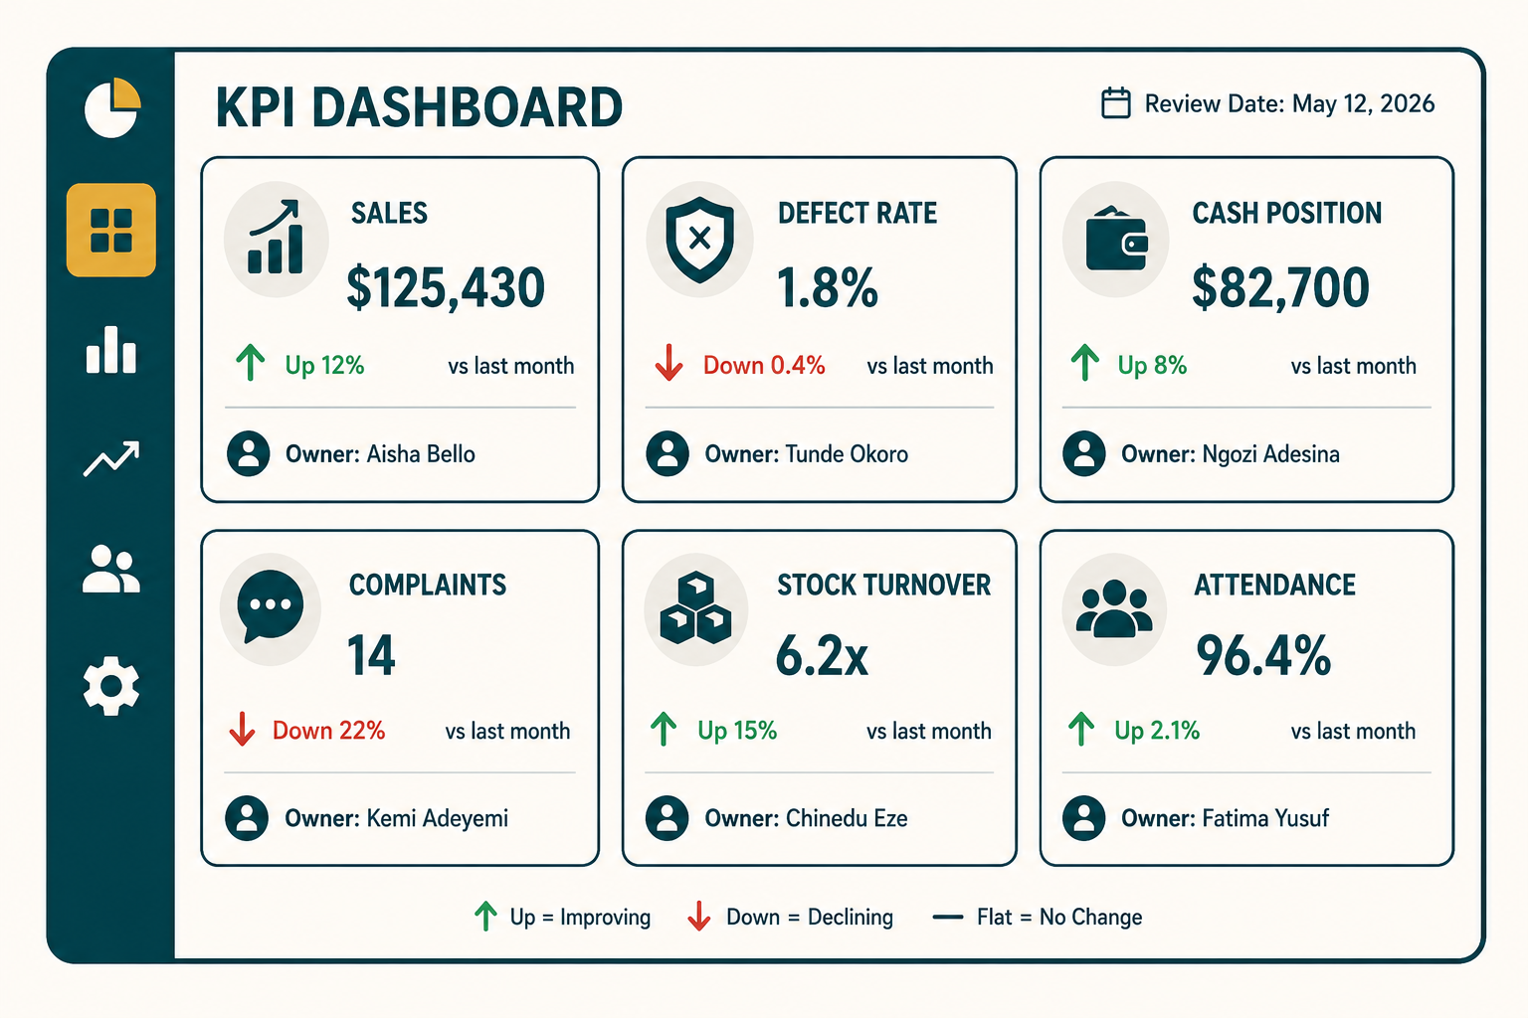Image resolution: width=1528 pixels, height=1018 pixels.
Task: Click the Down = Declining legend text
Action: (810, 917)
